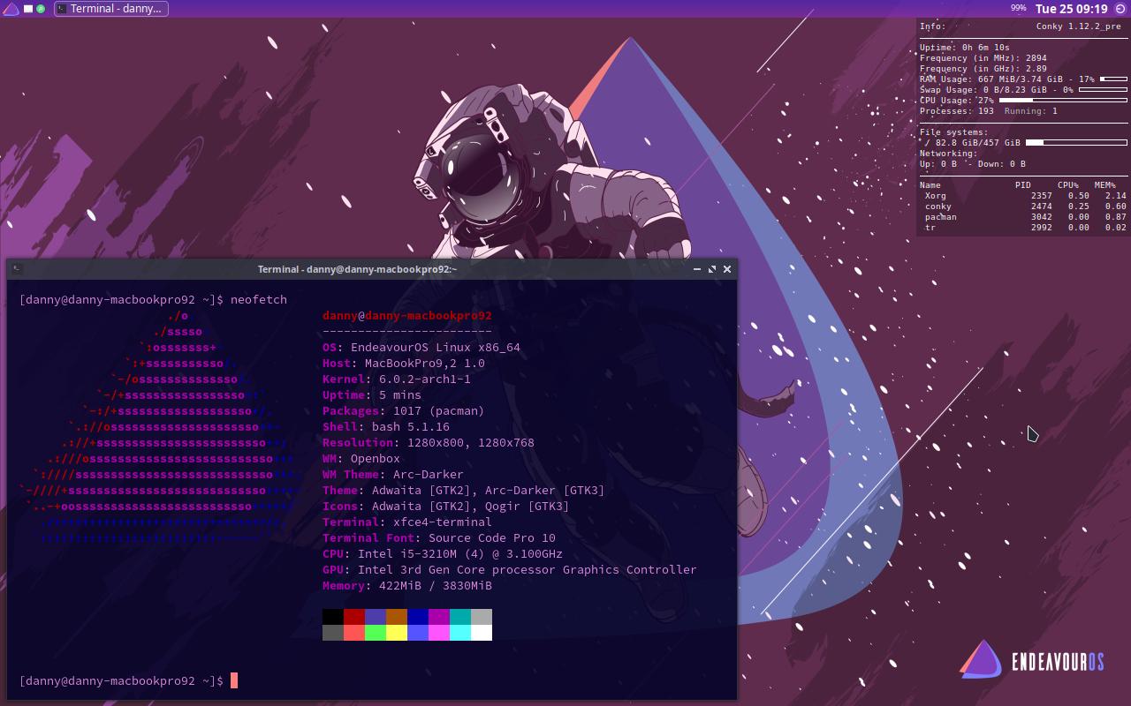Viewport: 1131px width, 706px height.
Task: Click the conky file system usage bar
Action: [1076, 142]
